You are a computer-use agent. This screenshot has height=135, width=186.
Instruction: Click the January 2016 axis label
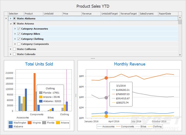tap(91, 121)
